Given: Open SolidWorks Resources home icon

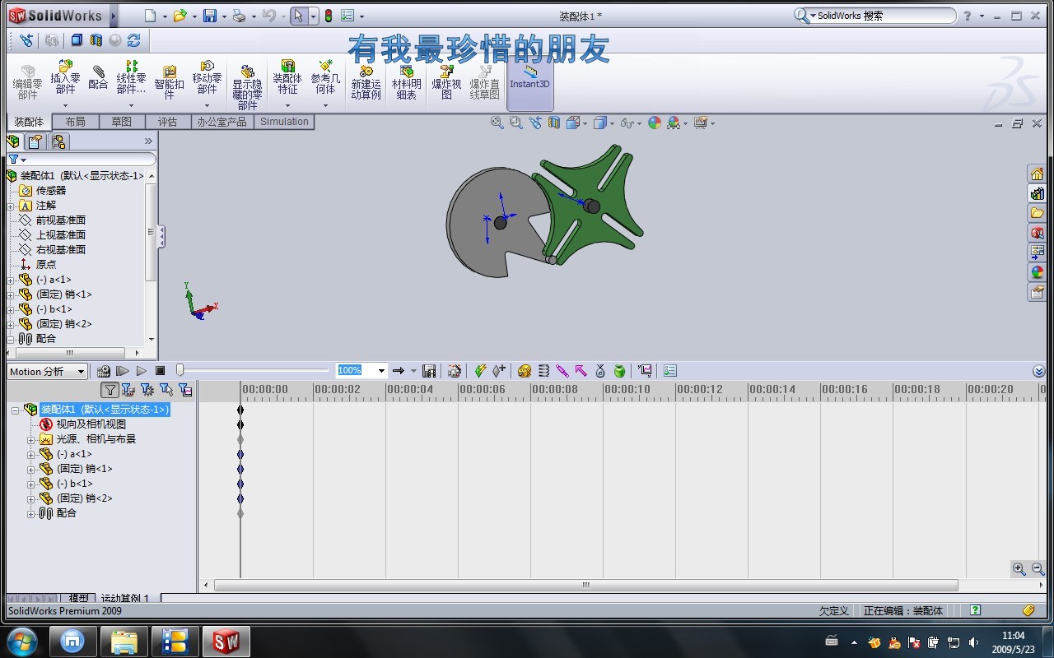Looking at the screenshot, I should click(1037, 174).
